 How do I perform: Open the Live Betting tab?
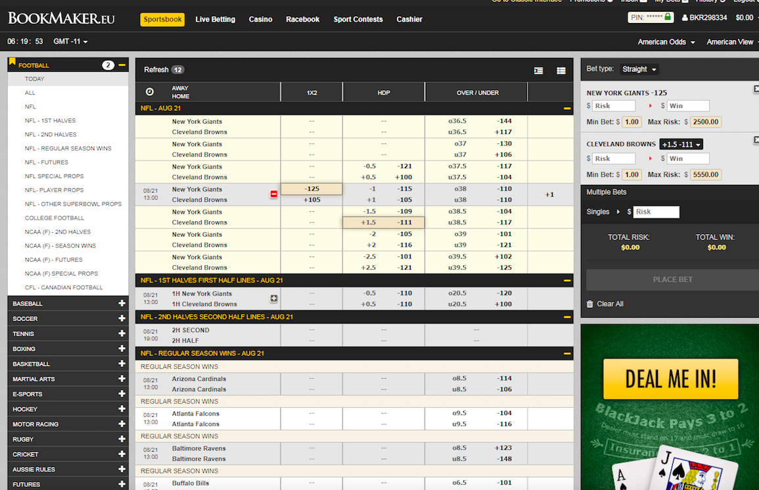click(216, 19)
